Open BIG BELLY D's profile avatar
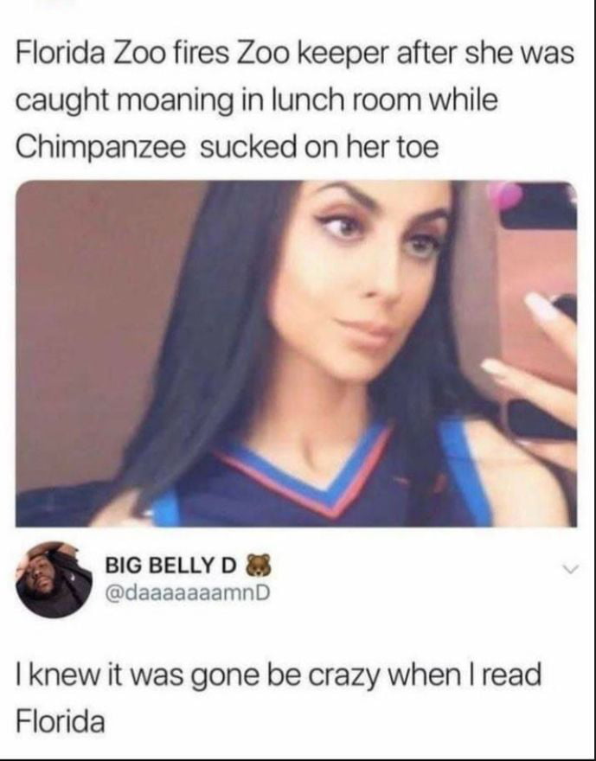Viewport: 596px width, 761px height. coord(53,579)
